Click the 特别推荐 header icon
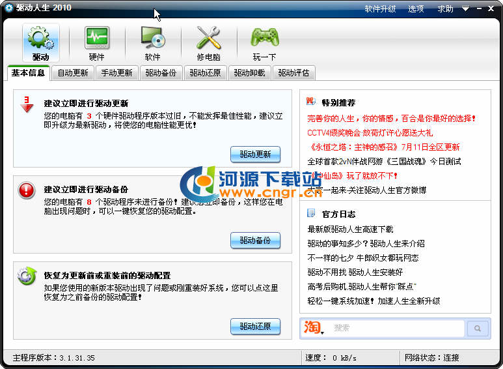 point(310,102)
